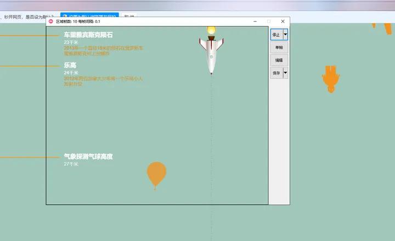Open the dropdown arrow beside 停止
Viewport: 395px width, 241px height.
(x=285, y=35)
